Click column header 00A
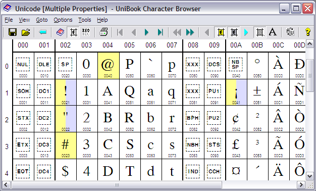This screenshot has width=316, height=191. pyautogui.click(x=236, y=45)
